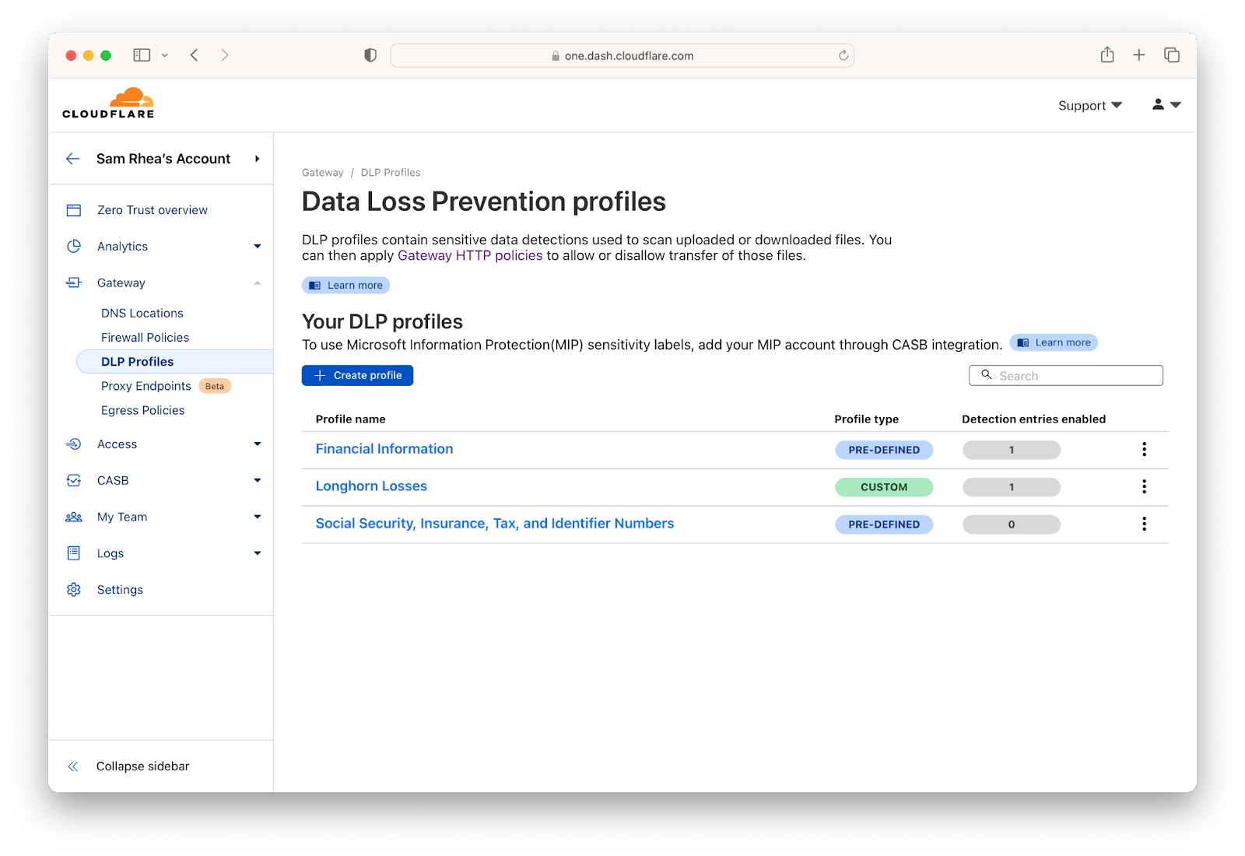Click the Safari share icon

click(1107, 54)
